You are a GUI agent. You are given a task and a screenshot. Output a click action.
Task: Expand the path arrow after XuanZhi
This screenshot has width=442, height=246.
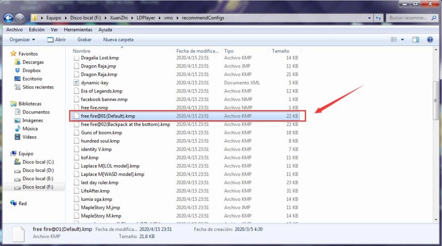(132, 18)
